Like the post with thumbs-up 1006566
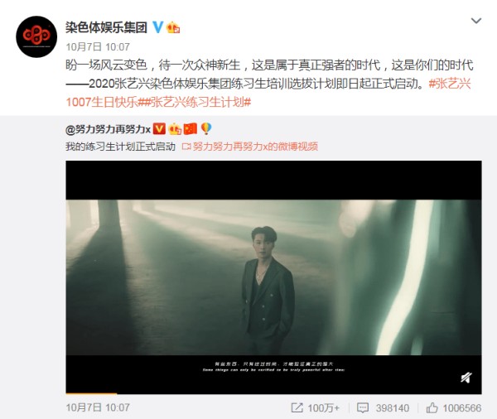The width and height of the screenshot is (497, 419). (454, 407)
